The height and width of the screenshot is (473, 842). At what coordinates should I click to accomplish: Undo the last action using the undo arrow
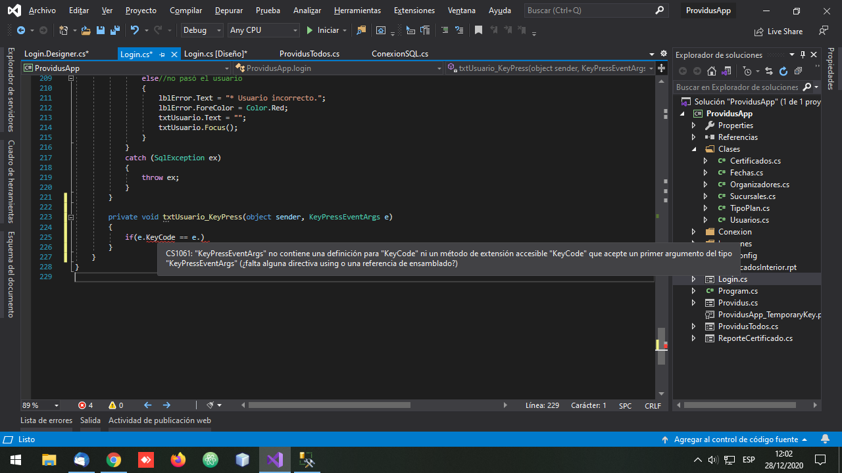tap(135, 30)
